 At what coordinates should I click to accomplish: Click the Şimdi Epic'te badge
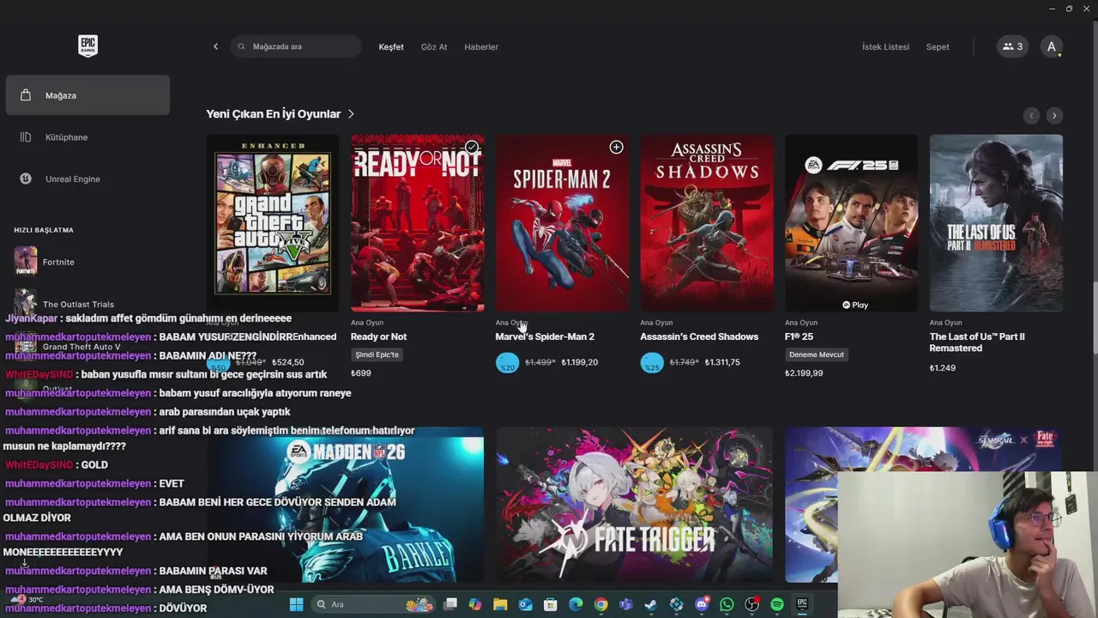[377, 354]
